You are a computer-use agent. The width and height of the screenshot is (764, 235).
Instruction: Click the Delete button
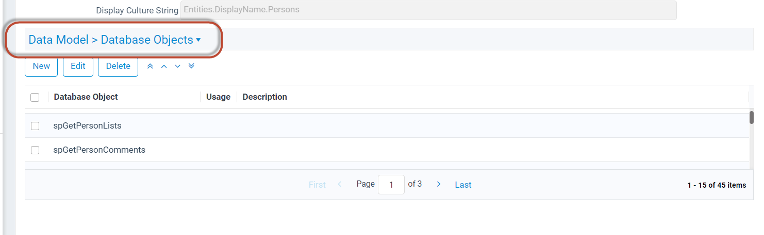coord(118,66)
